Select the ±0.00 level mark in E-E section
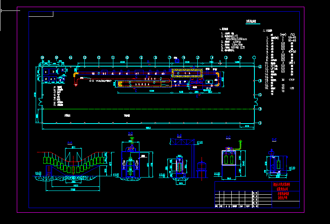The image size is (330, 224). point(292,168)
